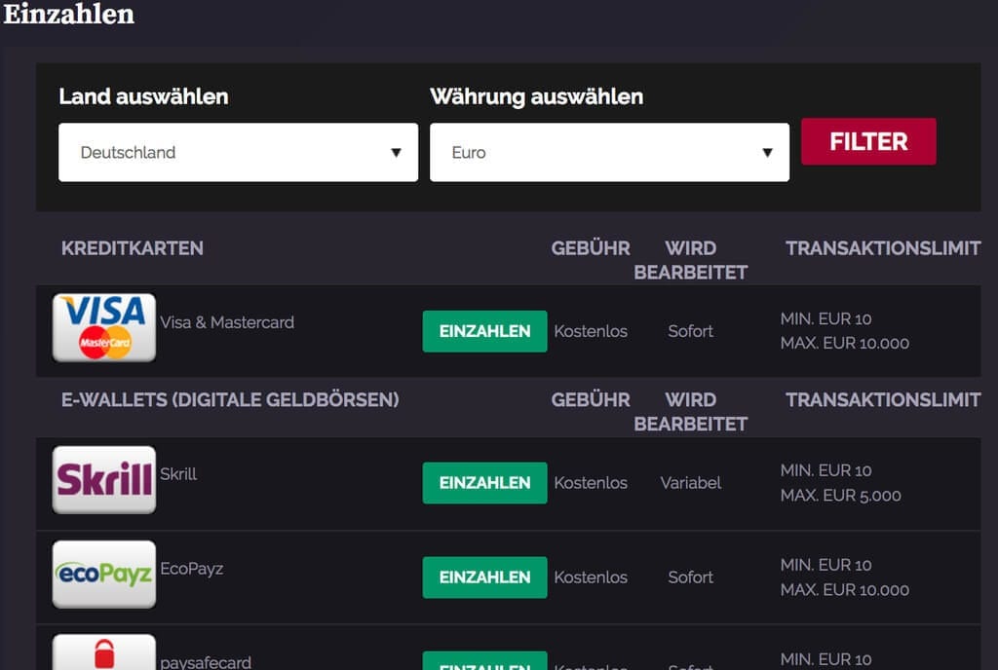Click the GEBÜHR column header

pos(591,248)
